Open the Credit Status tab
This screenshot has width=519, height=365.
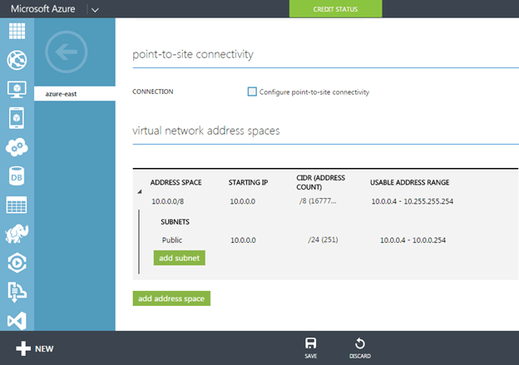click(335, 9)
